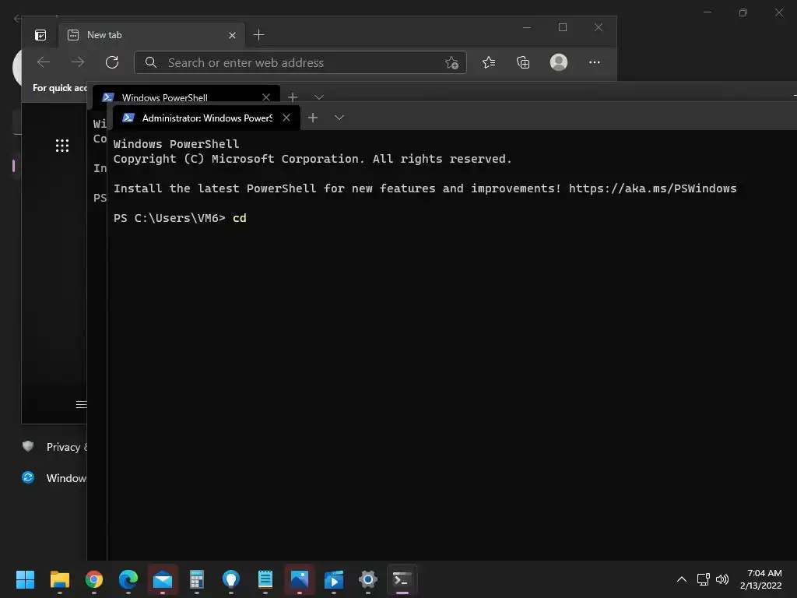The image size is (797, 598).
Task: Open Edge tab actions menu icon
Action: click(40, 35)
